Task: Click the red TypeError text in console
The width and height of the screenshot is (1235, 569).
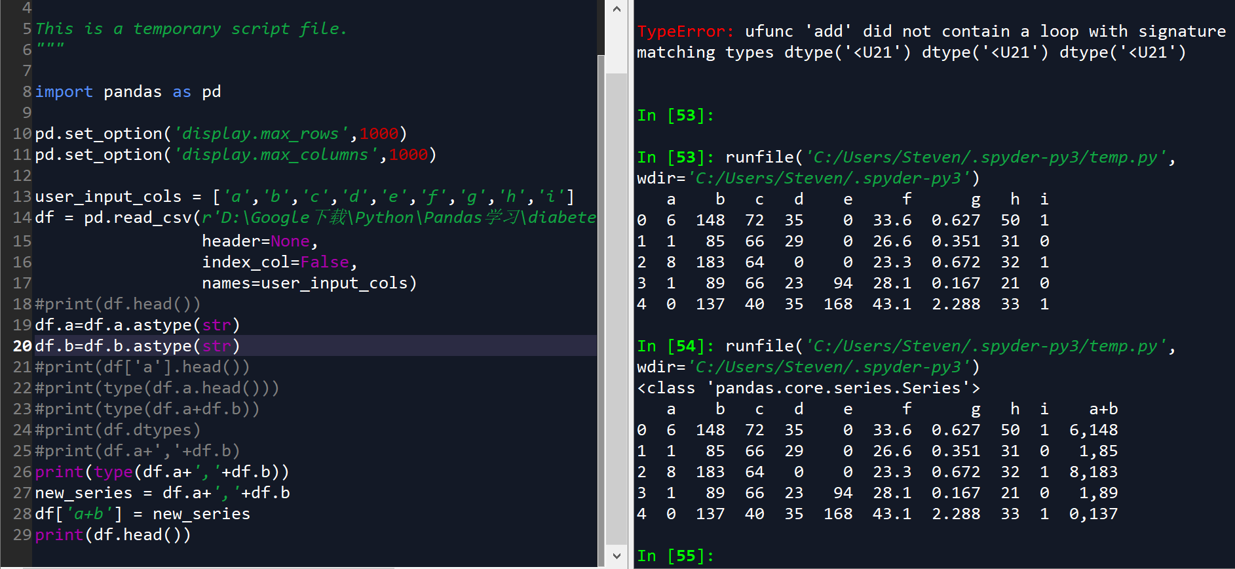Action: pos(685,31)
